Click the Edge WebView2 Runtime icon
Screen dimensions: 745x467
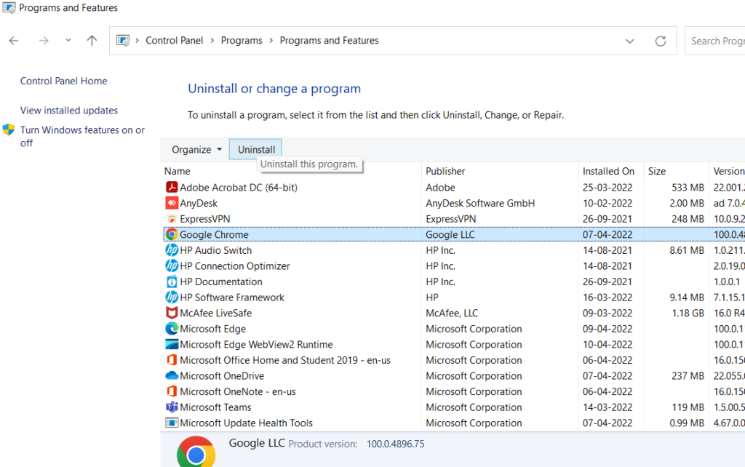[x=172, y=344]
